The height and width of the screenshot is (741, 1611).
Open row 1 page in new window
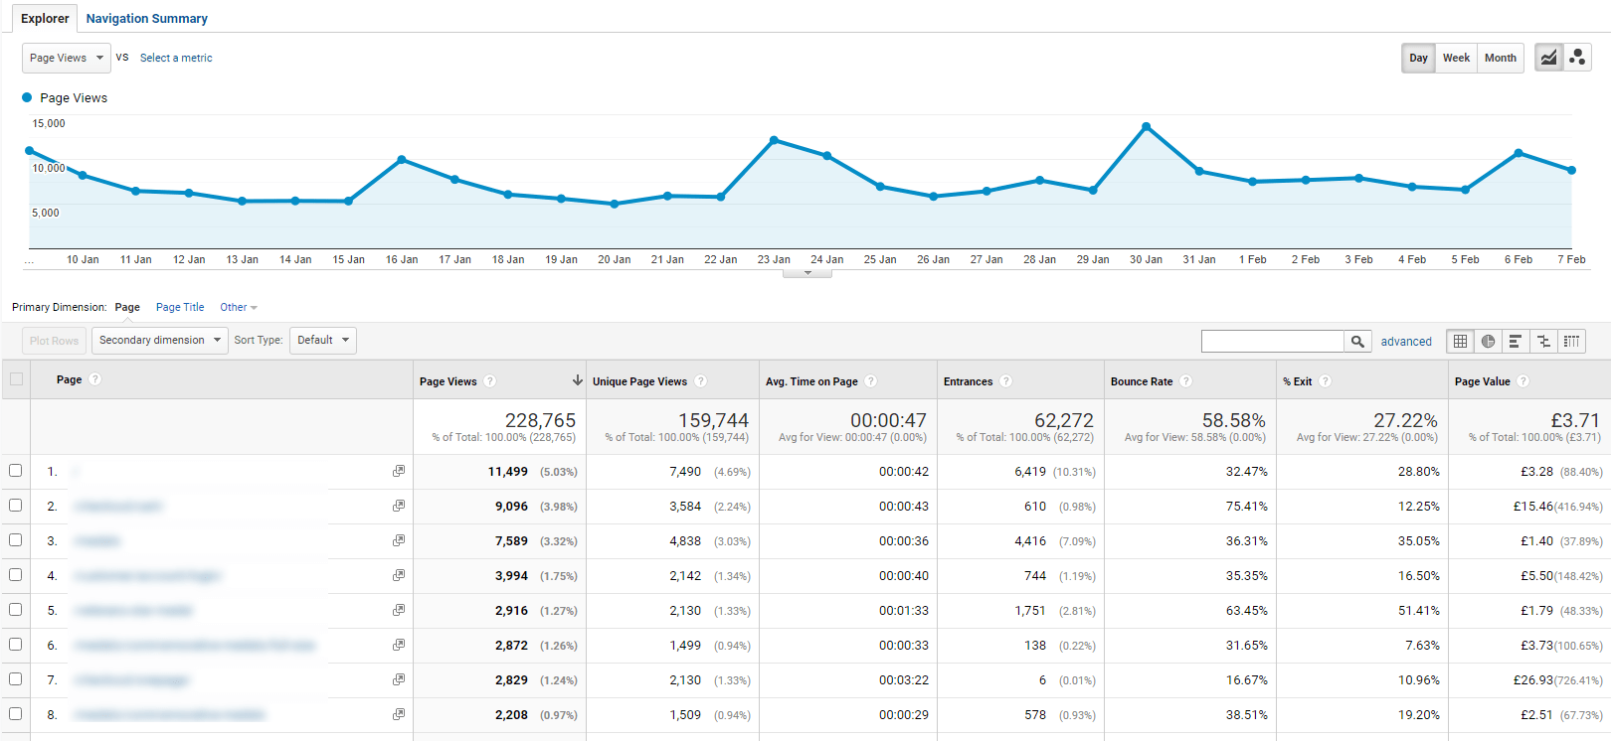click(399, 471)
